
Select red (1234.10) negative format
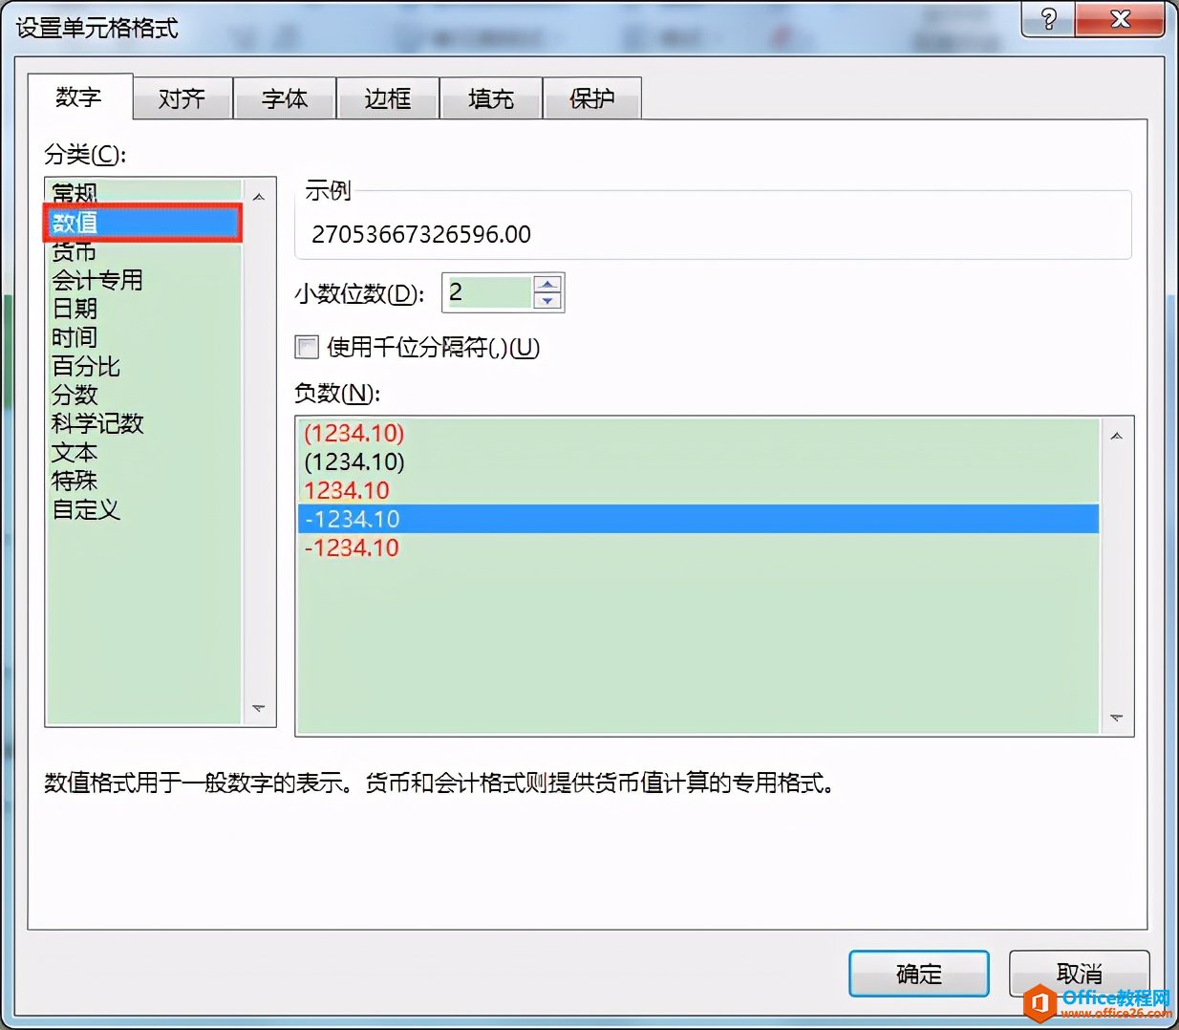point(698,433)
